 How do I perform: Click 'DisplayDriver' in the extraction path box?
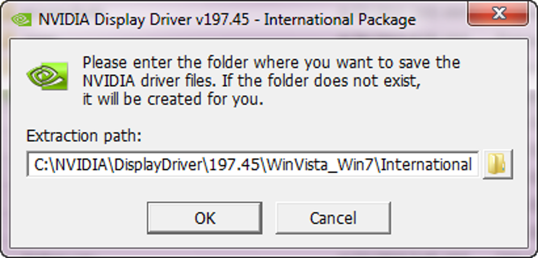[152, 165]
